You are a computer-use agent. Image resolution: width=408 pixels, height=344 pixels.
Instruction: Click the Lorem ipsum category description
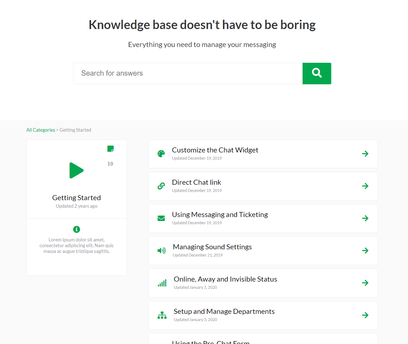76,245
